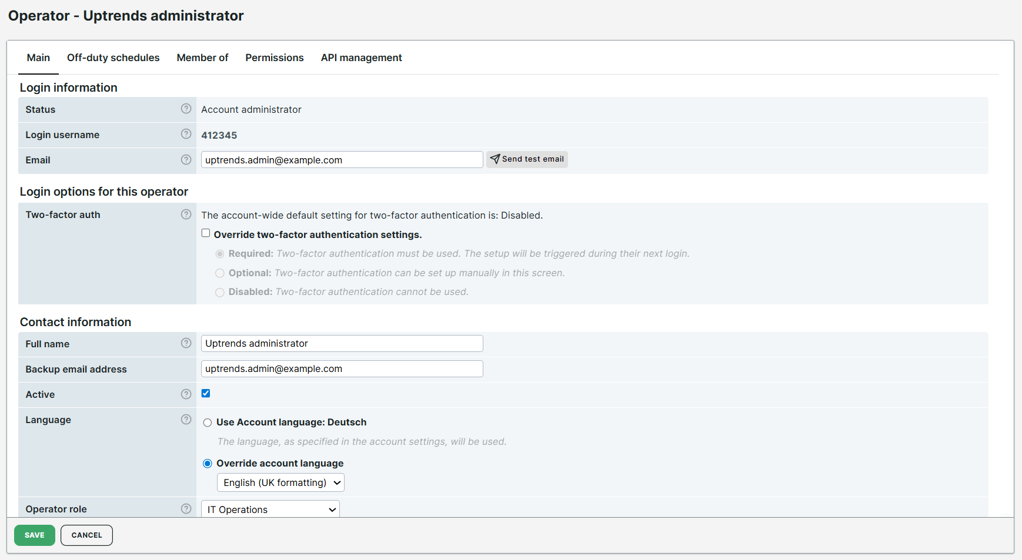1022x560 pixels.
Task: Show help for Two-factor auth
Action: 186,214
